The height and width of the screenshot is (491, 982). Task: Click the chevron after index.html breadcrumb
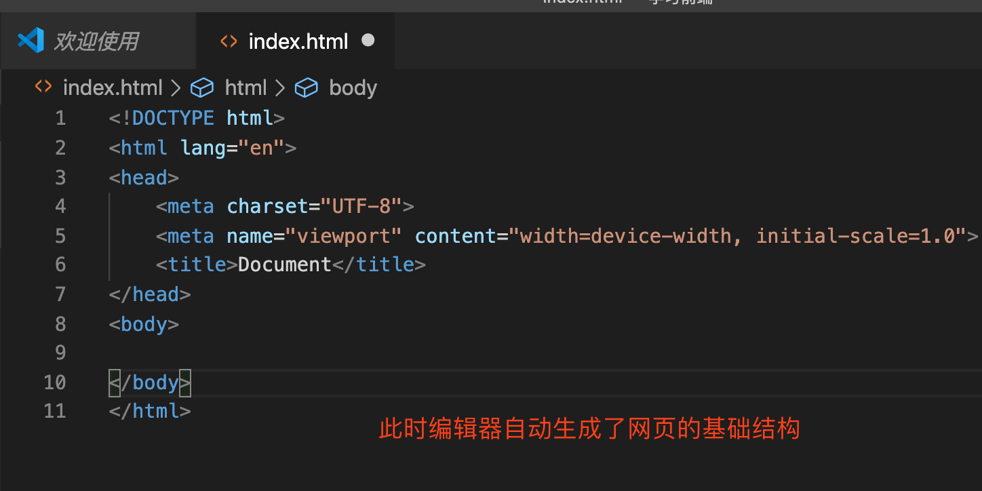(176, 87)
